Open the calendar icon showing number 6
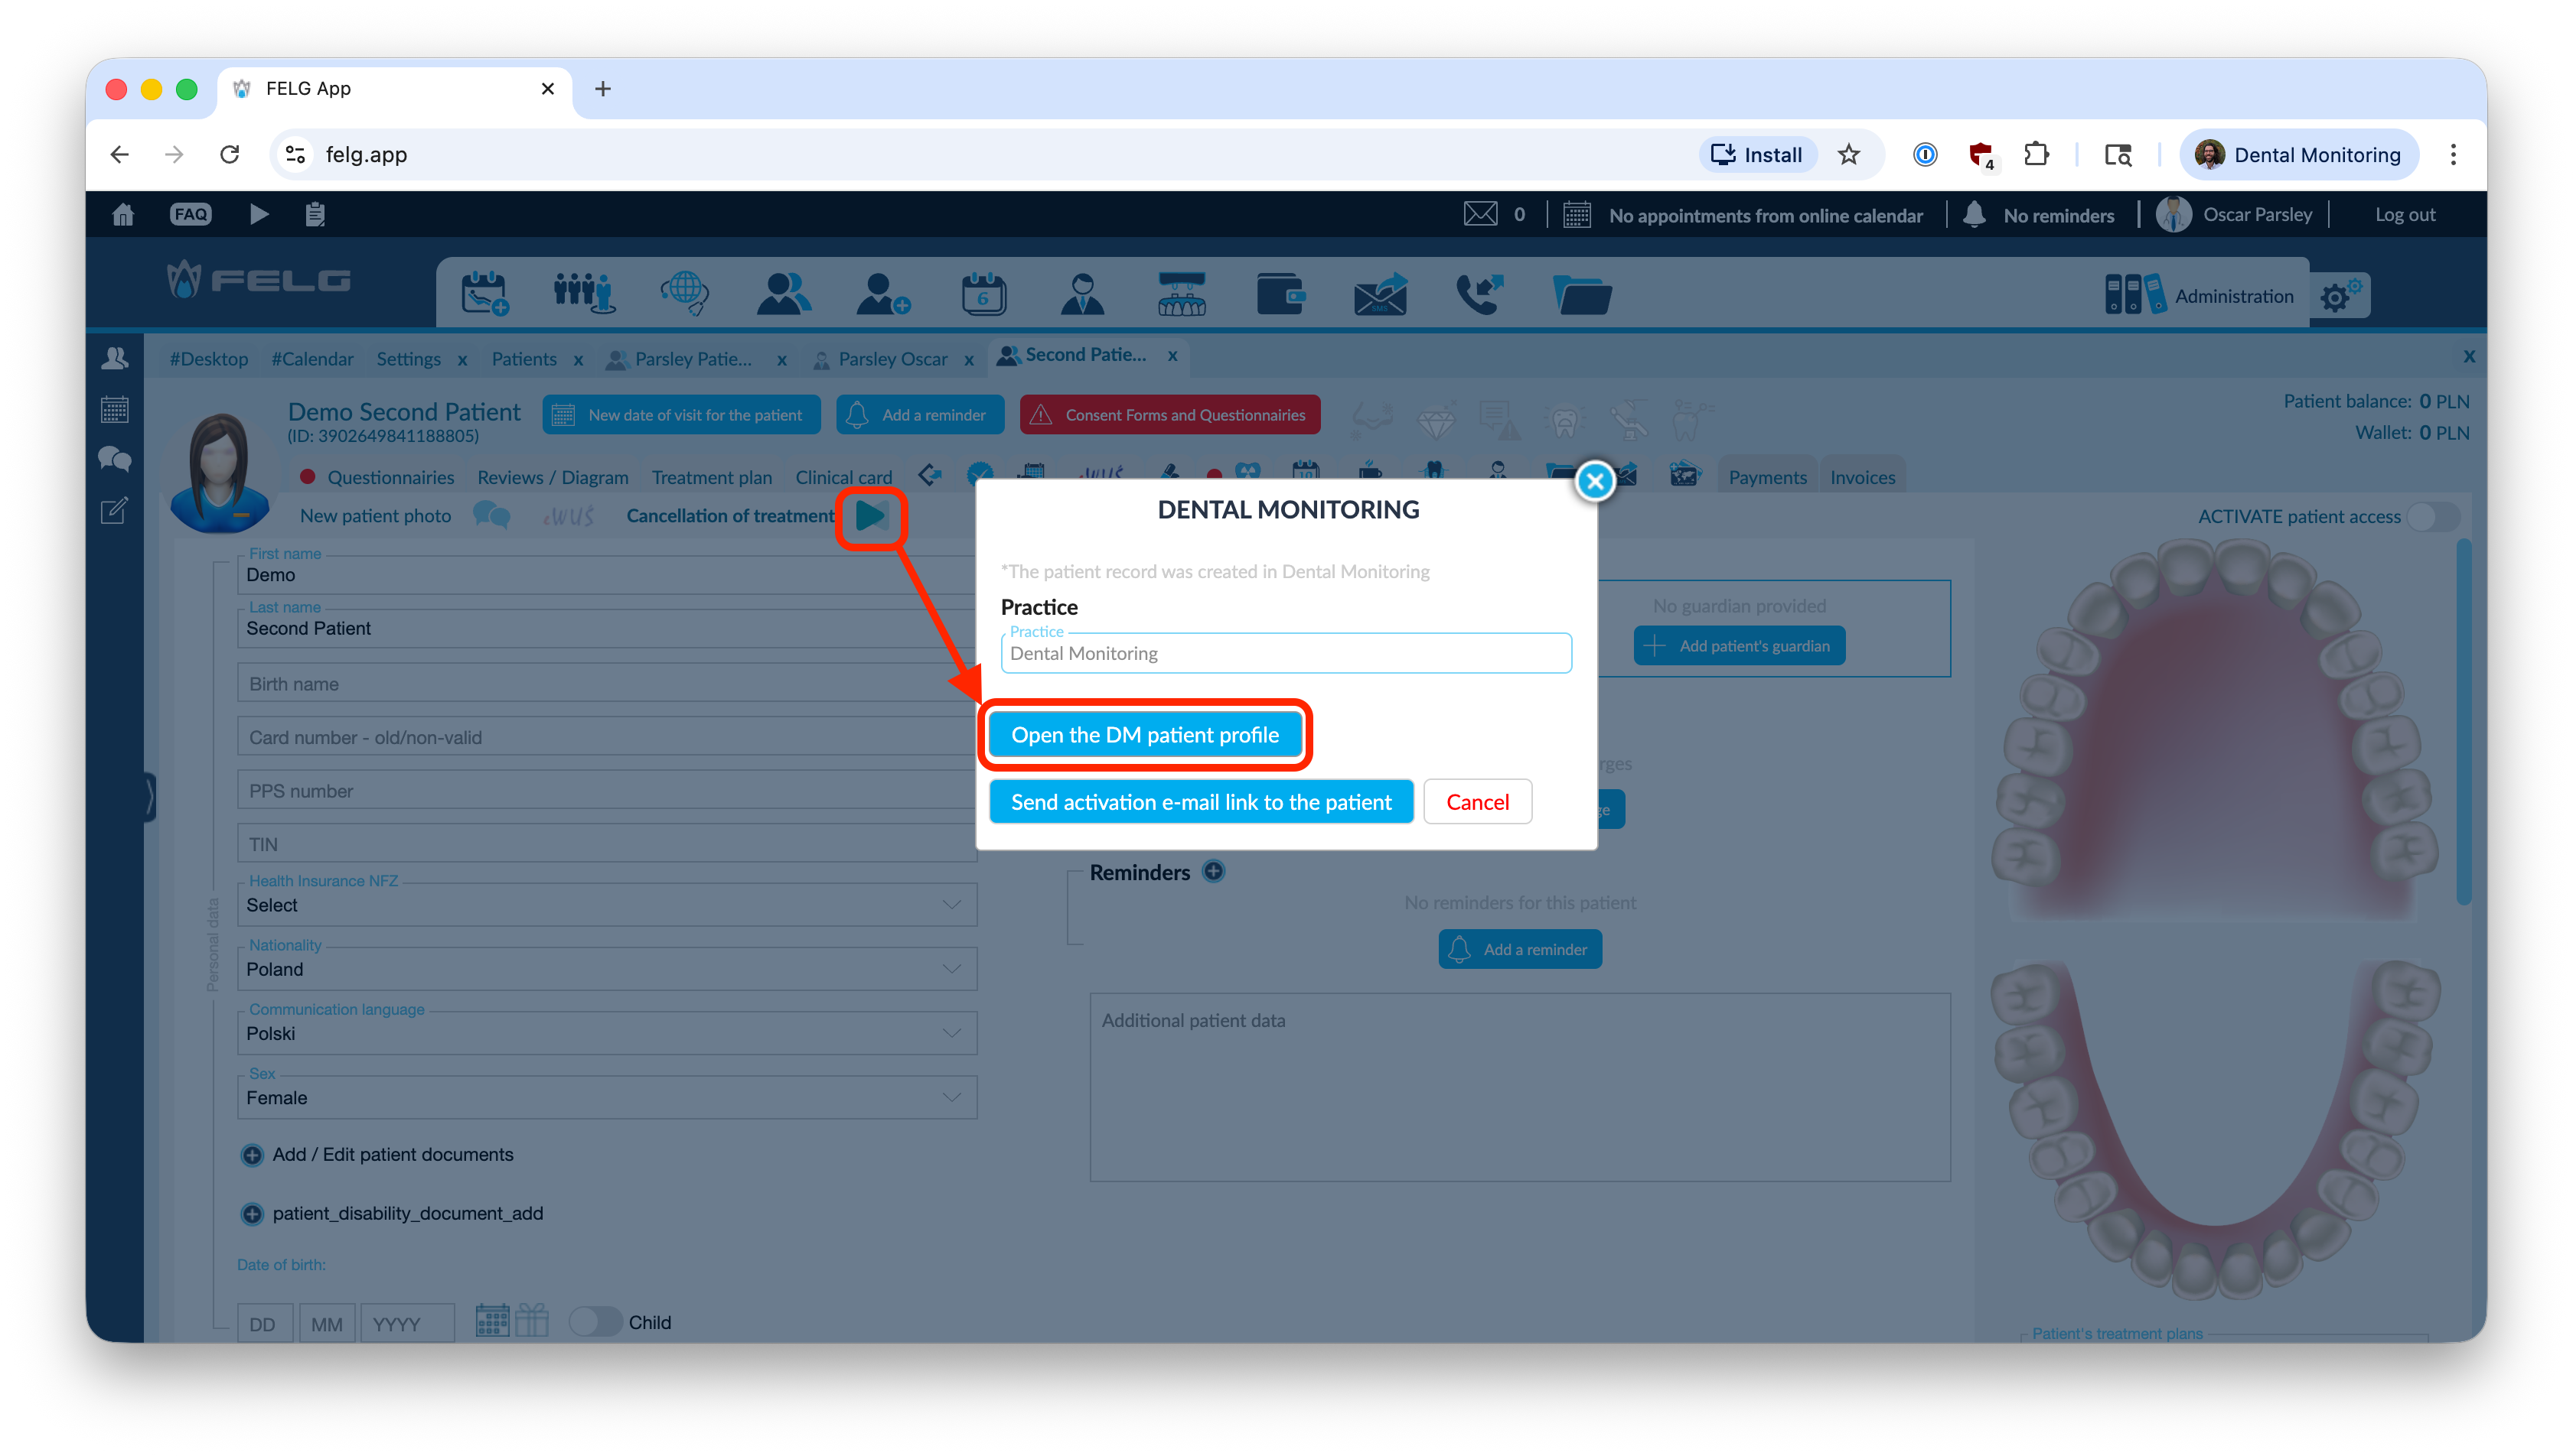Image resolution: width=2573 pixels, height=1456 pixels. point(983,293)
